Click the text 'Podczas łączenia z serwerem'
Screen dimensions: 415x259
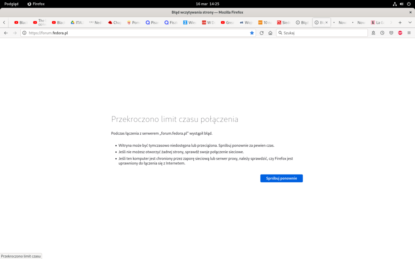click(135, 133)
